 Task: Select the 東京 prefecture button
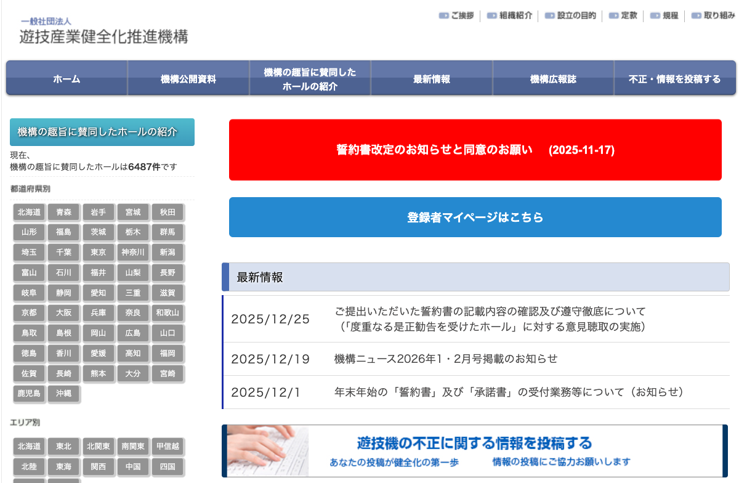coord(99,252)
